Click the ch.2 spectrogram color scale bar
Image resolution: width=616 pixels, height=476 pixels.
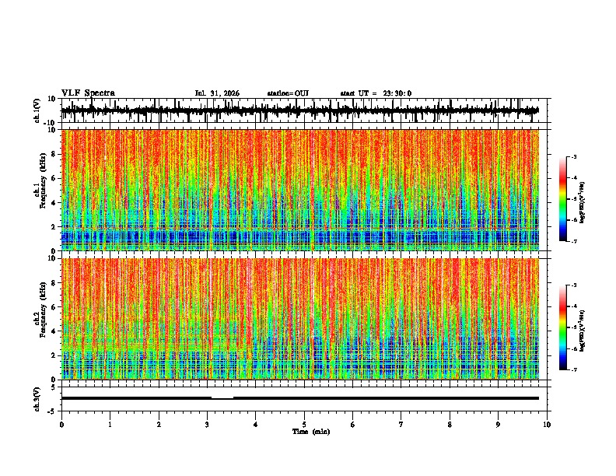pyautogui.click(x=562, y=327)
